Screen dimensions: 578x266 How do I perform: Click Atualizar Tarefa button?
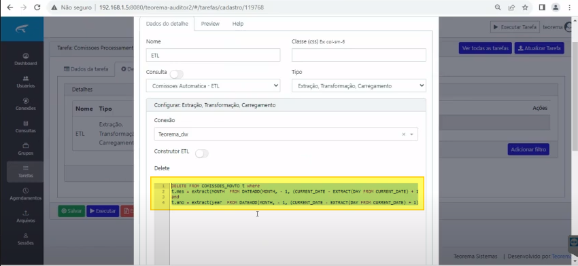pos(539,48)
